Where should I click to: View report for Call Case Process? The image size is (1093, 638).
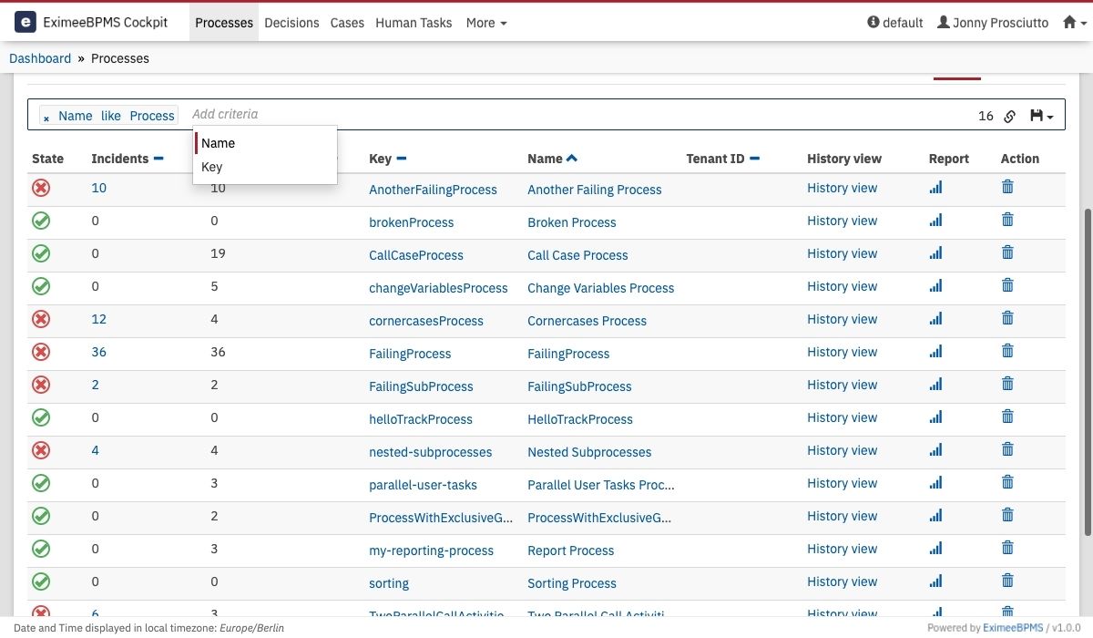[936, 252]
